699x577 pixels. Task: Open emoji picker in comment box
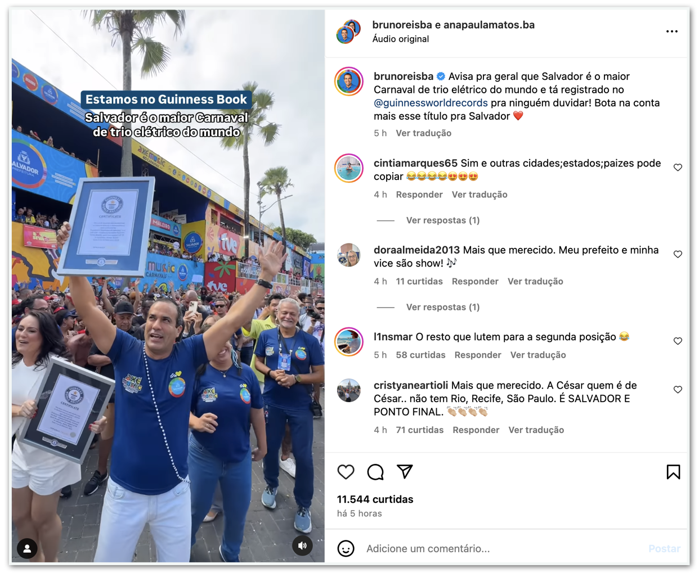[x=346, y=548]
